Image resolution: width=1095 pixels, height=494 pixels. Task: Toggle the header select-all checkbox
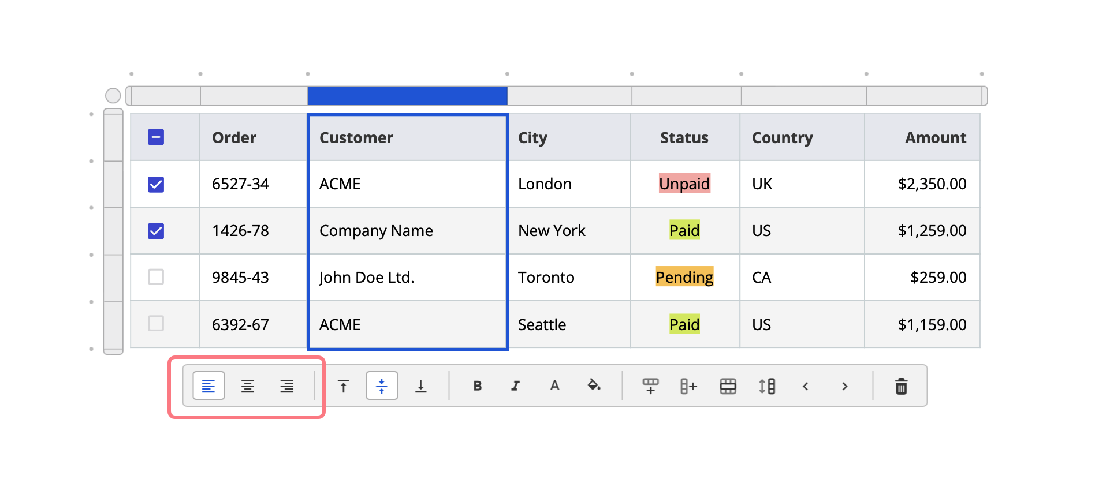tap(156, 137)
